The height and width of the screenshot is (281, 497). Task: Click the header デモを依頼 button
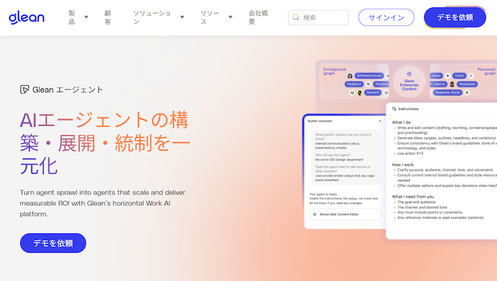(455, 17)
